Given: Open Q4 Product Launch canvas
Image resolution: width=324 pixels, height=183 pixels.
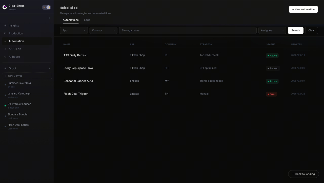Looking at the screenshot, I should coord(27,106).
